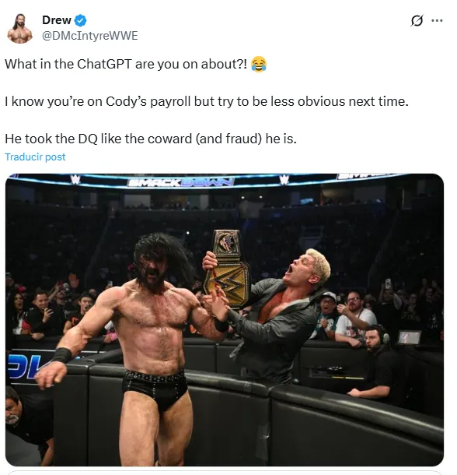
Task: Open the attached wrestling photo
Action: (225, 319)
